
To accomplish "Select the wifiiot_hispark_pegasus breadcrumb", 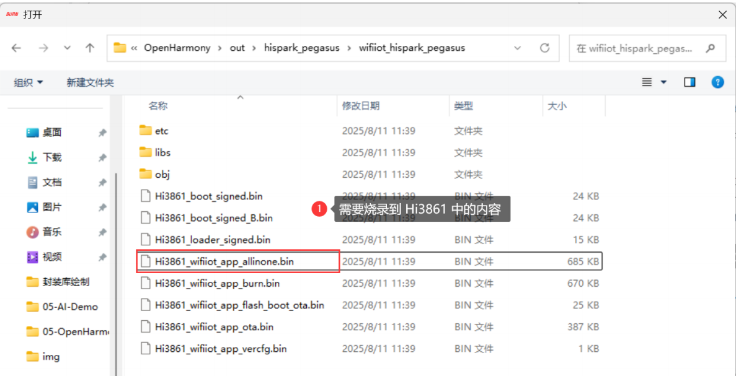I will 412,48.
